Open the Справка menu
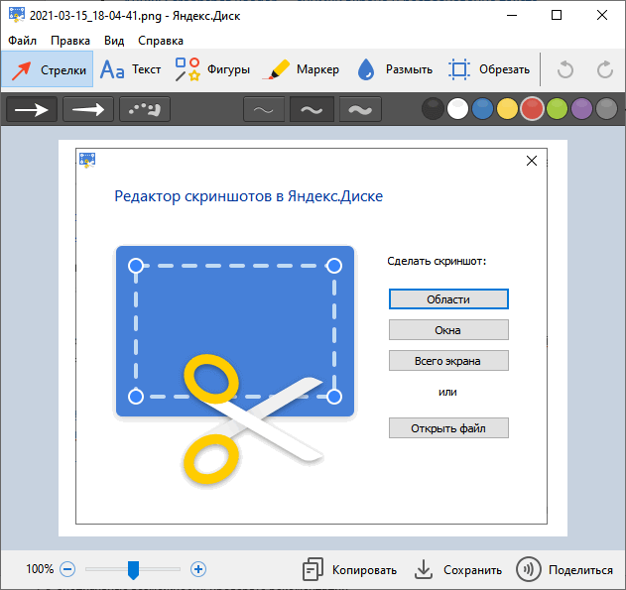This screenshot has width=626, height=590. pyautogui.click(x=161, y=41)
